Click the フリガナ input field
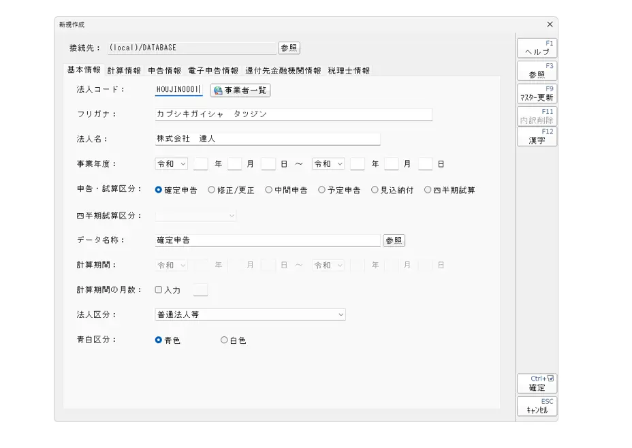Viewport: 632px width, 448px height. (294, 114)
